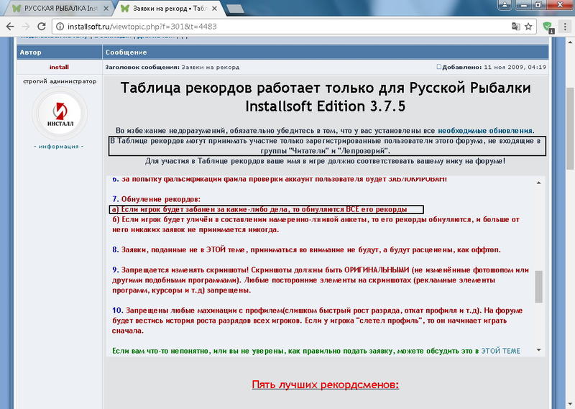This screenshot has height=409, width=575.
Task: Click the small post icon beside Добавлено
Action: [x=439, y=67]
